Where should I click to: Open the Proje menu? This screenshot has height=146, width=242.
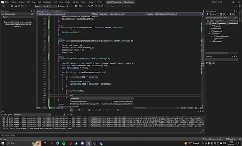[33, 2]
